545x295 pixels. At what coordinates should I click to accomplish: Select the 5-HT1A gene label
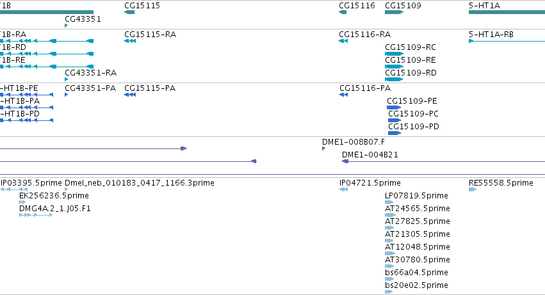pyautogui.click(x=484, y=6)
